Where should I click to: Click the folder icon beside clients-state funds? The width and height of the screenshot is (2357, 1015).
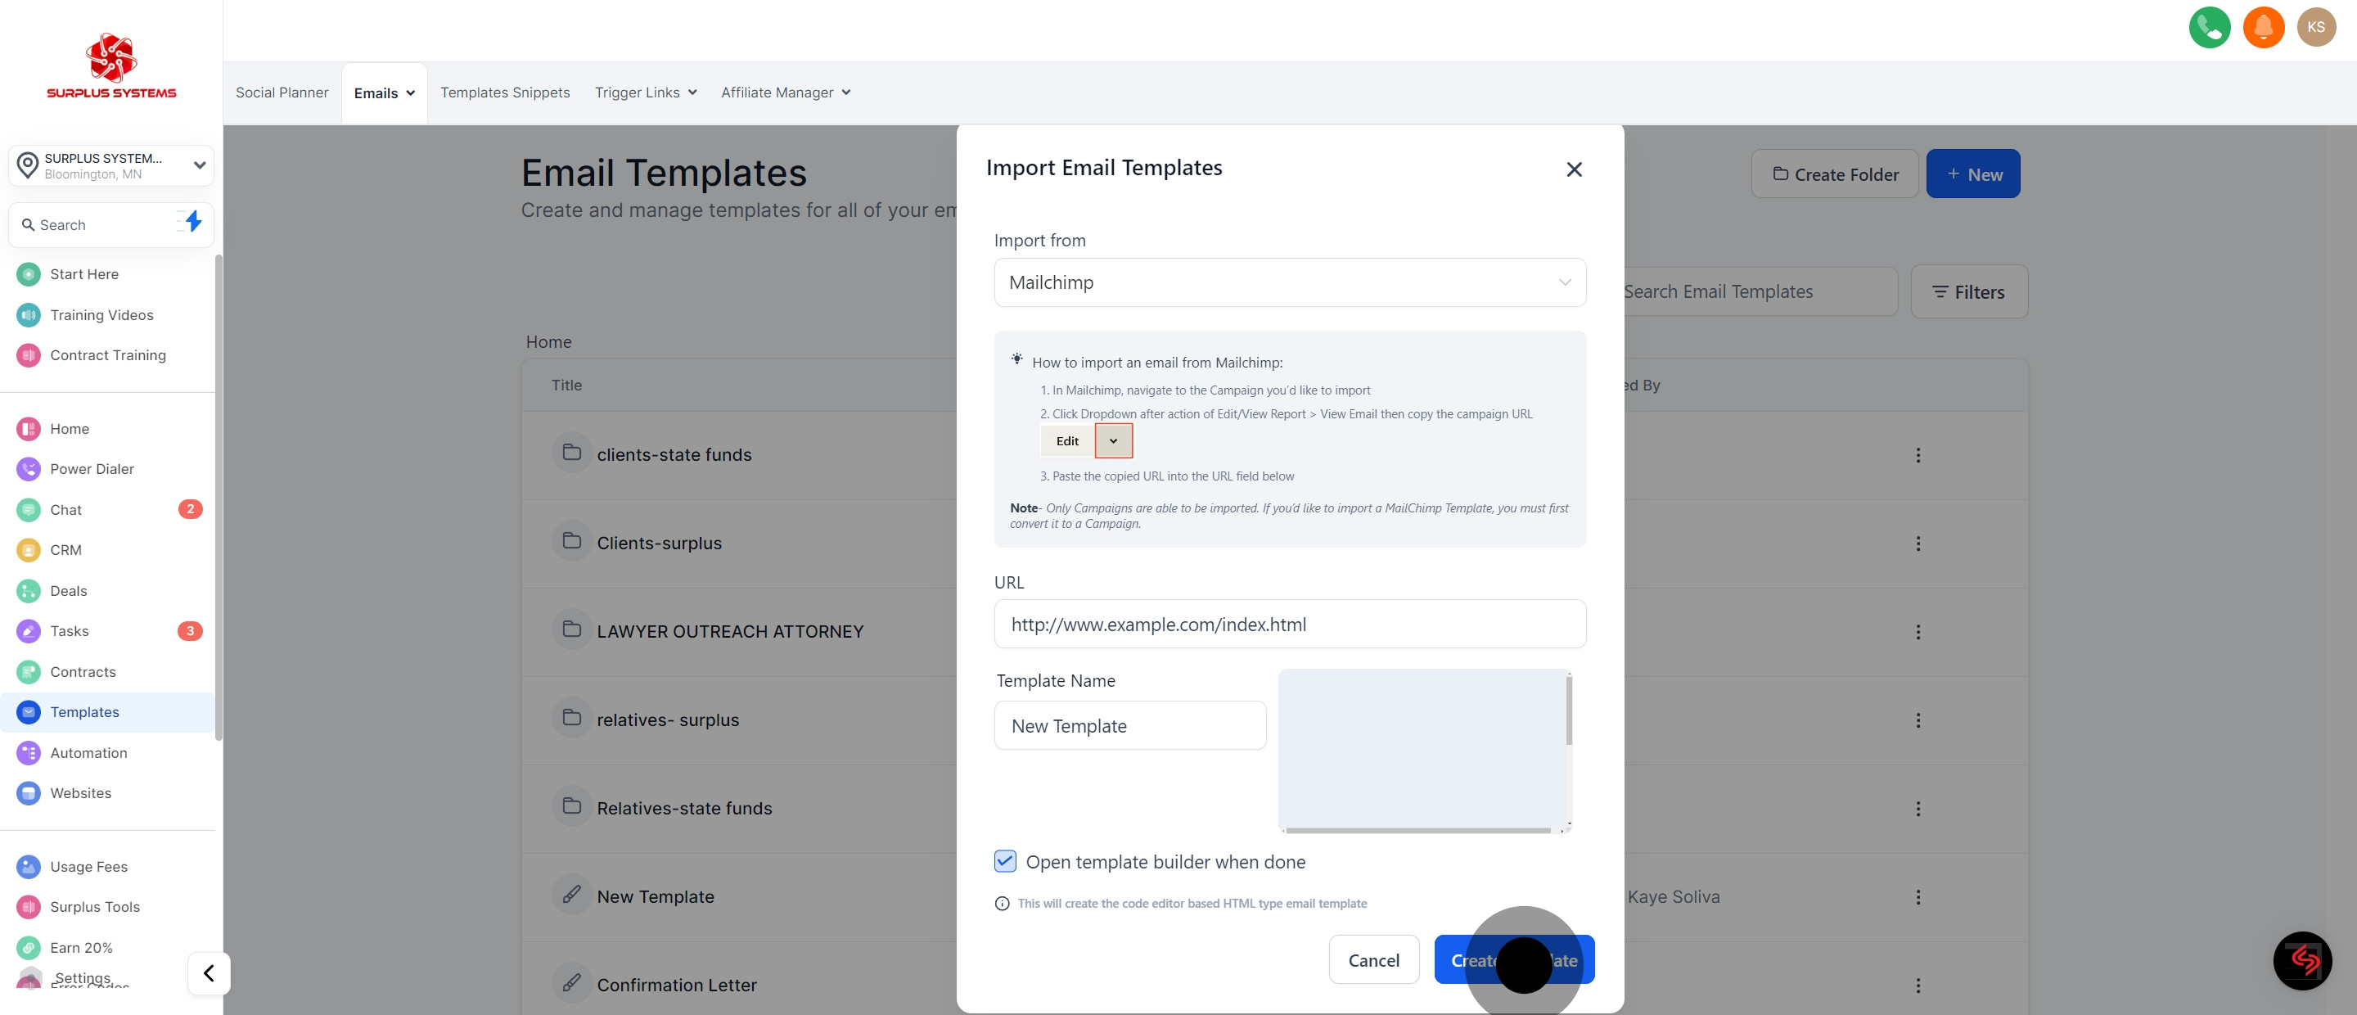tap(572, 452)
